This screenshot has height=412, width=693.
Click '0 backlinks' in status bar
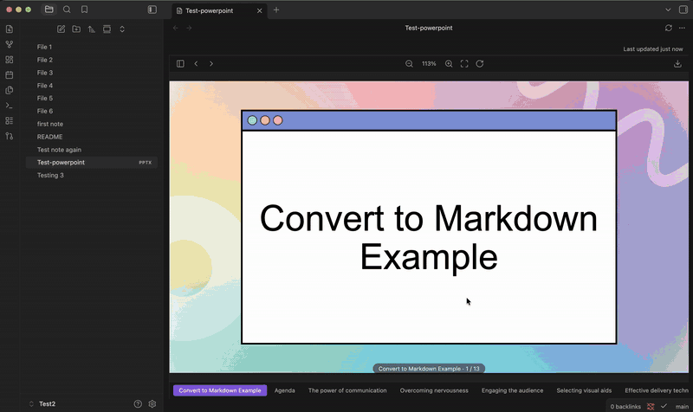pyautogui.click(x=625, y=406)
